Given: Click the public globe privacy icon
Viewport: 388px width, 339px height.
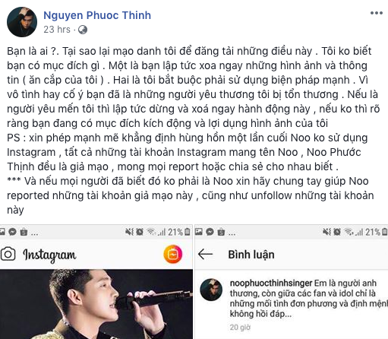Looking at the screenshot, I should click(83, 30).
